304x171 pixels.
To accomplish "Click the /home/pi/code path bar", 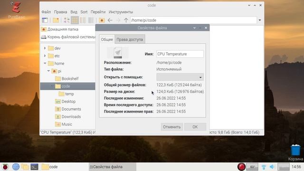I will point(193,20).
